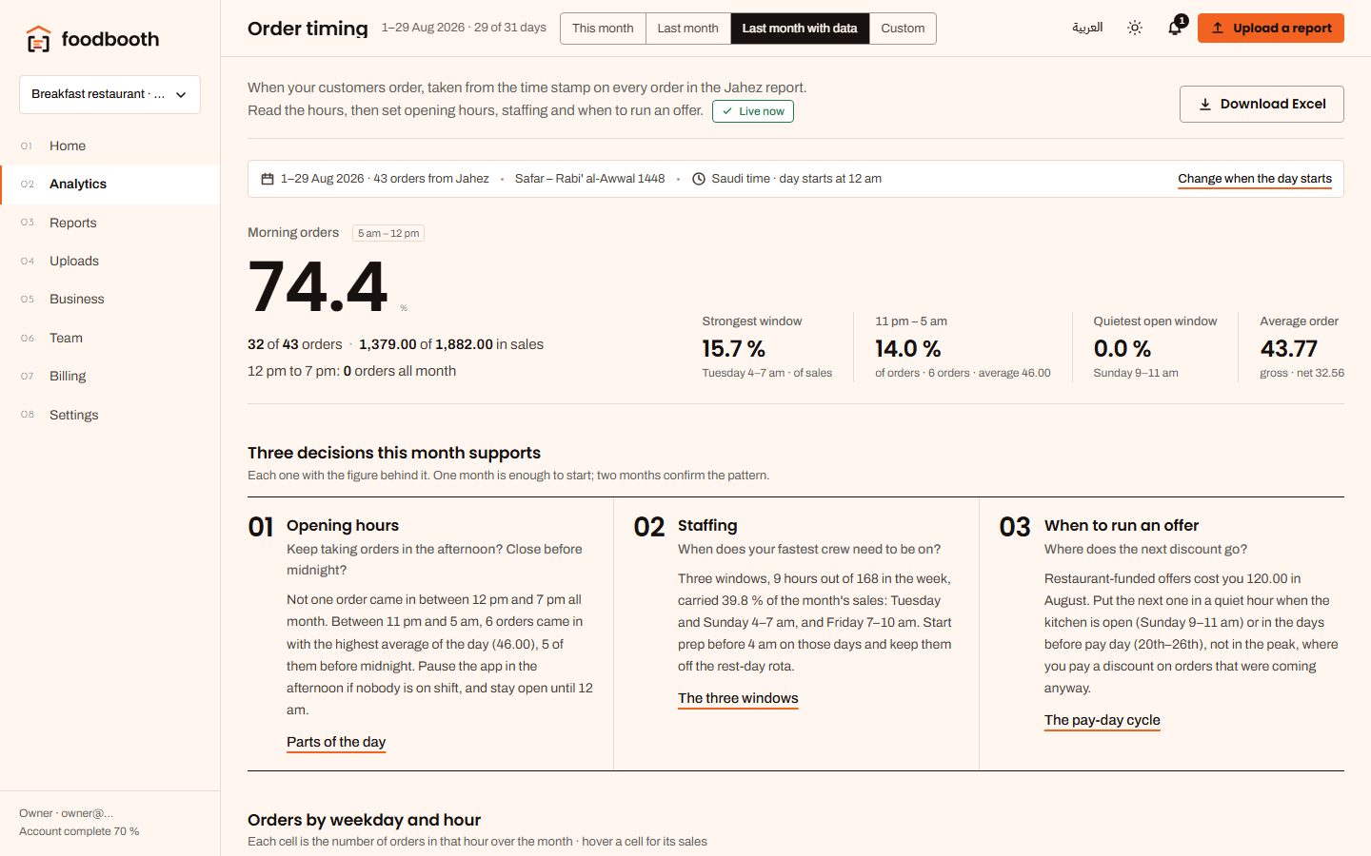1371x856 pixels.
Task: Click the calendar icon beside 1–29 Aug 2026
Action: click(x=268, y=179)
